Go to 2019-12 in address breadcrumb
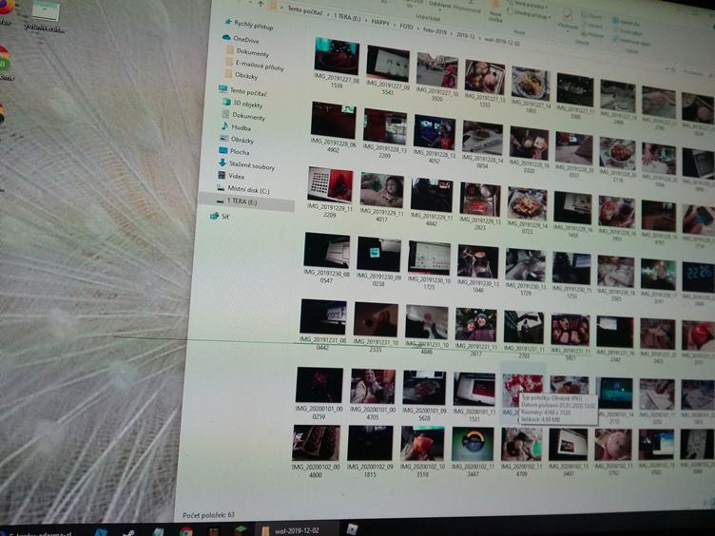This screenshot has width=715, height=536. coord(466,35)
